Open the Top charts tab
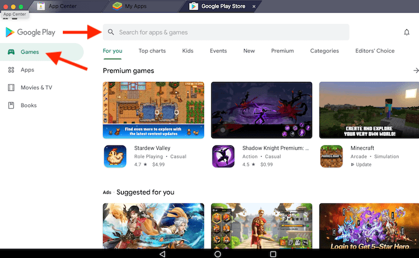 coord(152,51)
